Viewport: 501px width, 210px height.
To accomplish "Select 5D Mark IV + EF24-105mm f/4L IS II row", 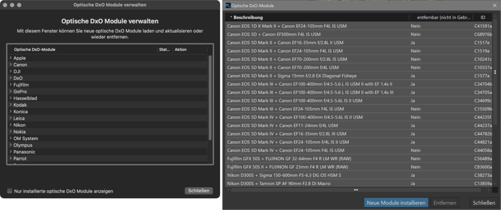I will (359, 142).
